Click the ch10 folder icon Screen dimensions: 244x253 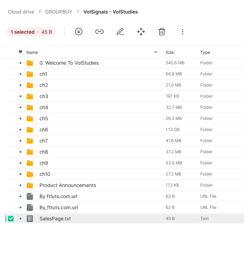[30, 174]
